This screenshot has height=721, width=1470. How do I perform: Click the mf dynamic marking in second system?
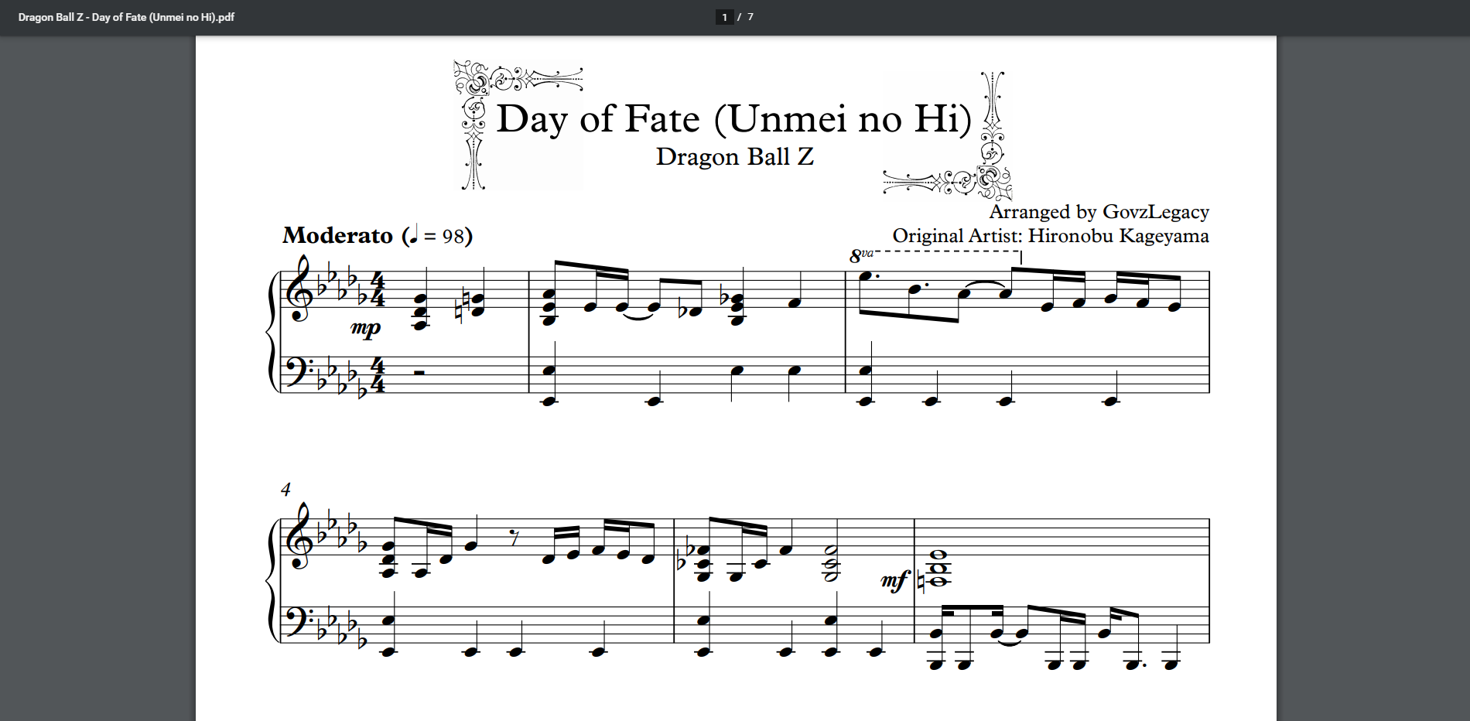pos(894,580)
